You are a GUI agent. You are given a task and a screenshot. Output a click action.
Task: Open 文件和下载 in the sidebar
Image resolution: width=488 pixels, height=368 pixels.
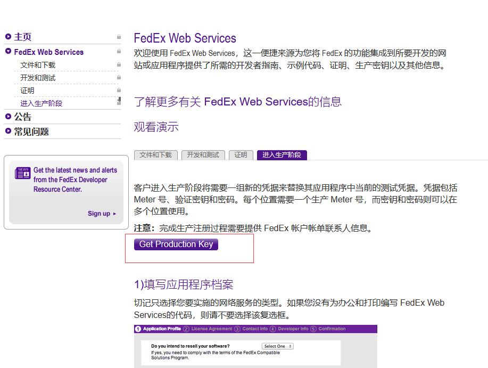(38, 65)
